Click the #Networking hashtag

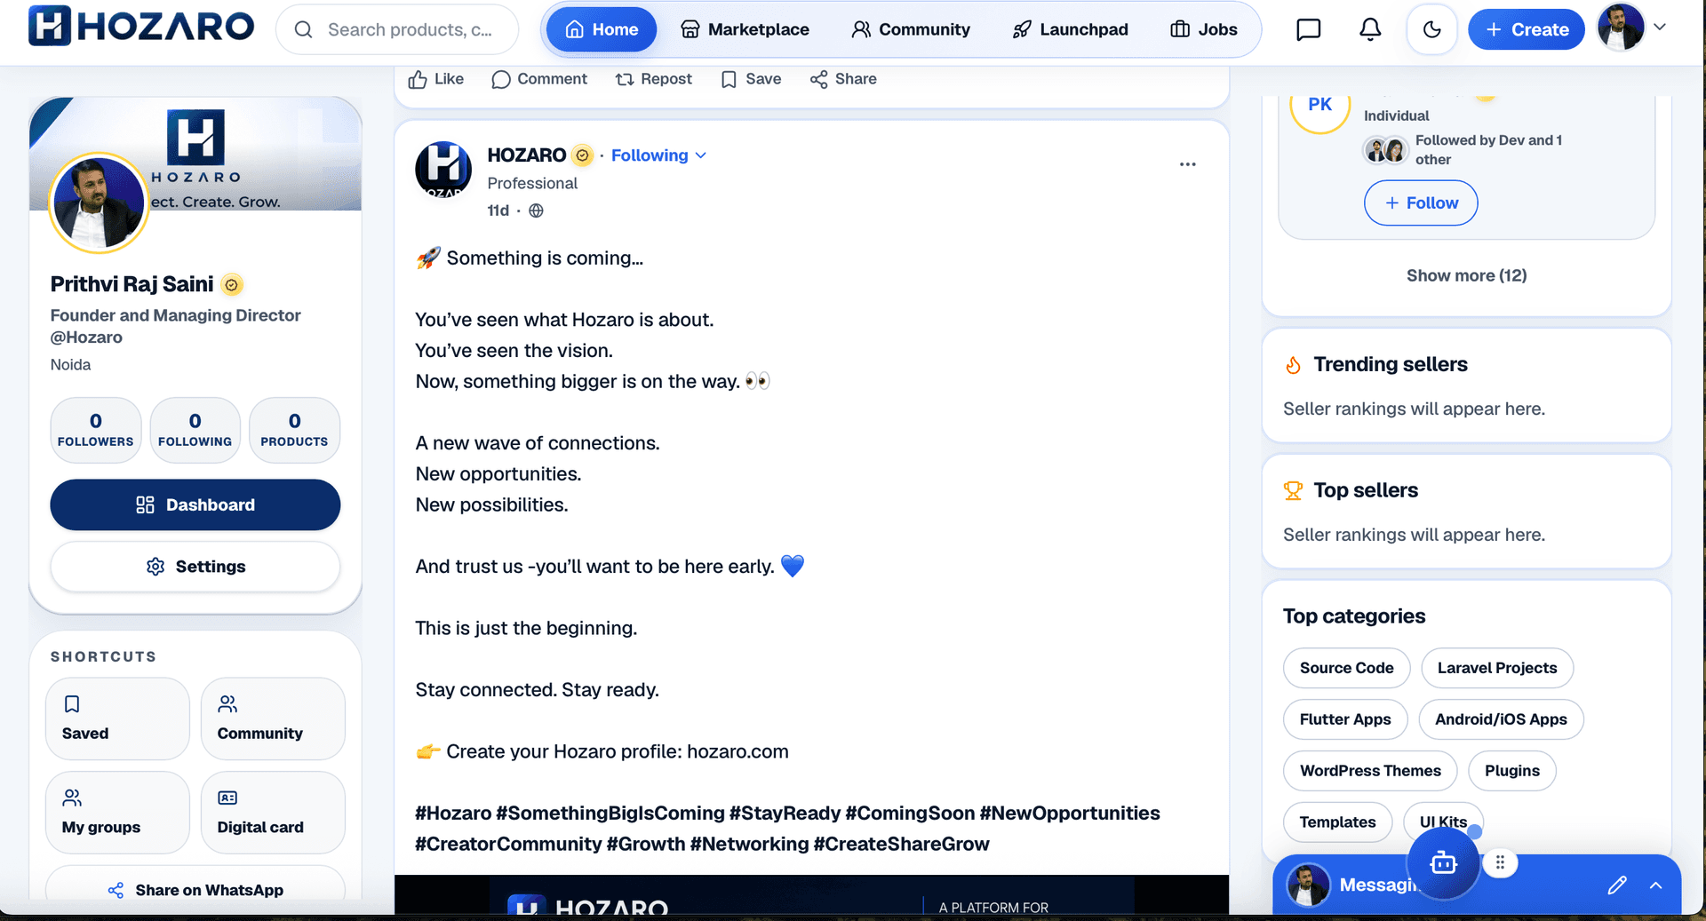pos(749,844)
